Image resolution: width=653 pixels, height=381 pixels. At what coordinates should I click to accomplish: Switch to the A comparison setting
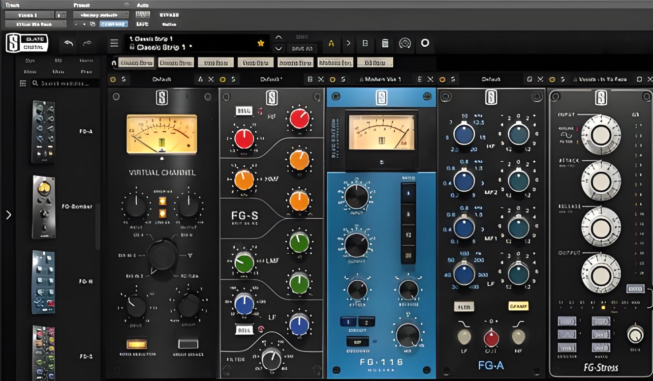click(331, 43)
